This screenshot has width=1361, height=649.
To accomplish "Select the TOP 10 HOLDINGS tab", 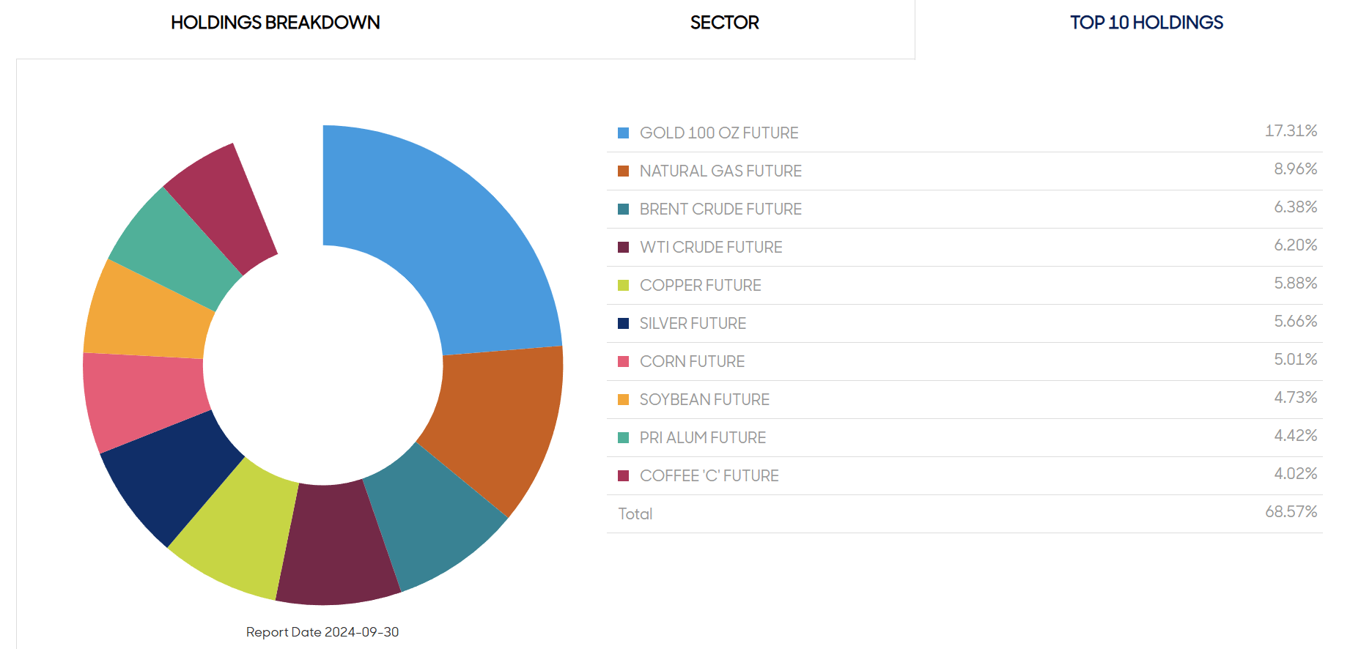I will [1146, 22].
